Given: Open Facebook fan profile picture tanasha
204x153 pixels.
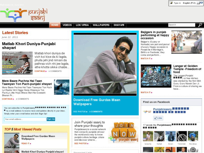Looking at the screenshot, I should point(148,136).
